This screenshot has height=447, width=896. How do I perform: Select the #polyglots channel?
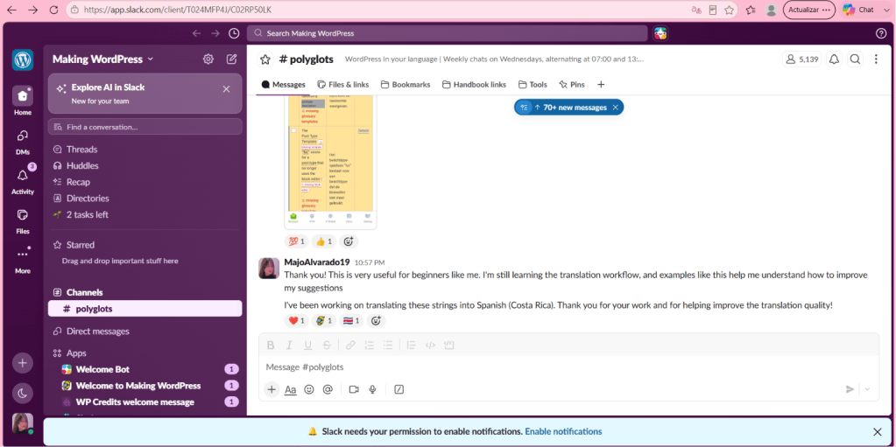[x=145, y=309]
